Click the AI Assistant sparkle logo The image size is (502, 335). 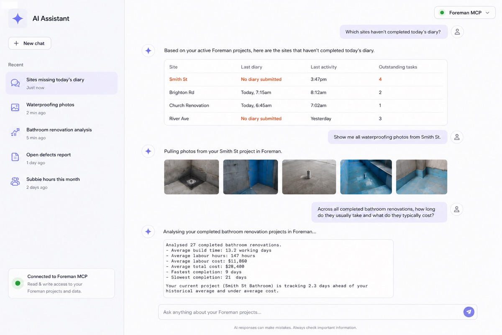(18, 18)
